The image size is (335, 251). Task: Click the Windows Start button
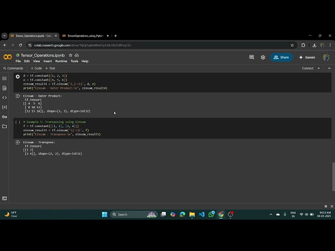point(105,214)
